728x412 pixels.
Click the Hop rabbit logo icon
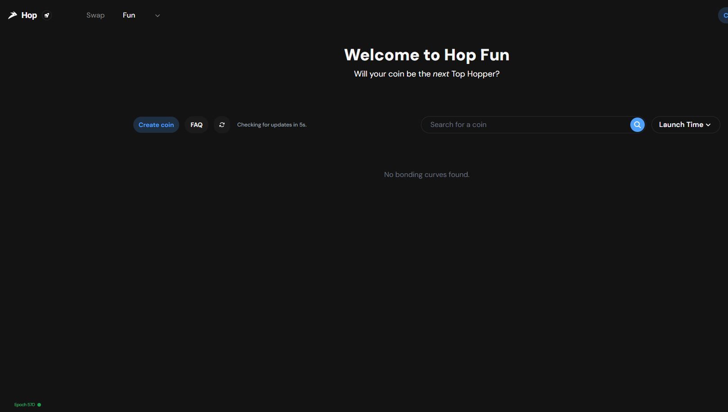click(13, 15)
